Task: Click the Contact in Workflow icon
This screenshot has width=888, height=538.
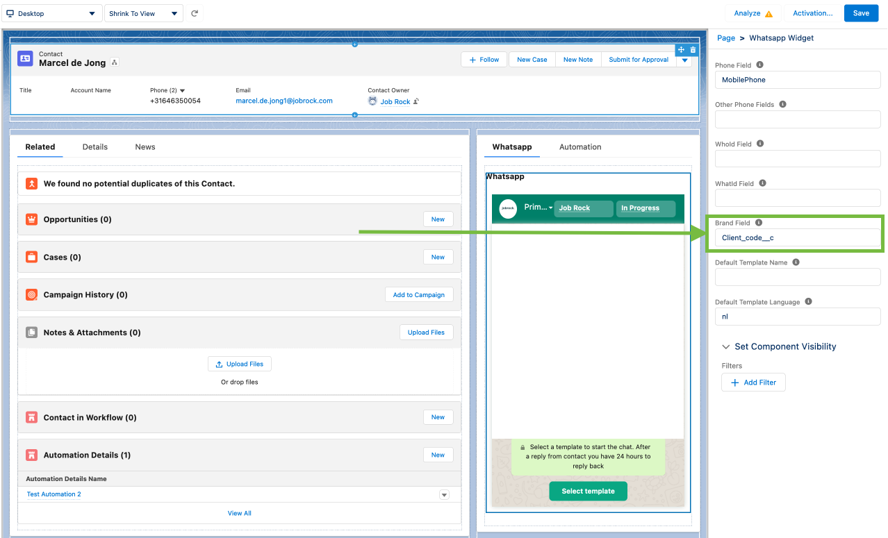Action: pos(31,417)
